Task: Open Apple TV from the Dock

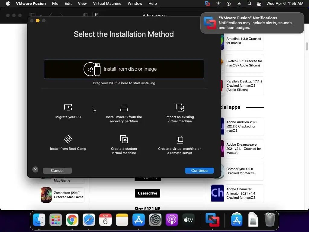Action: pyautogui.click(x=188, y=220)
